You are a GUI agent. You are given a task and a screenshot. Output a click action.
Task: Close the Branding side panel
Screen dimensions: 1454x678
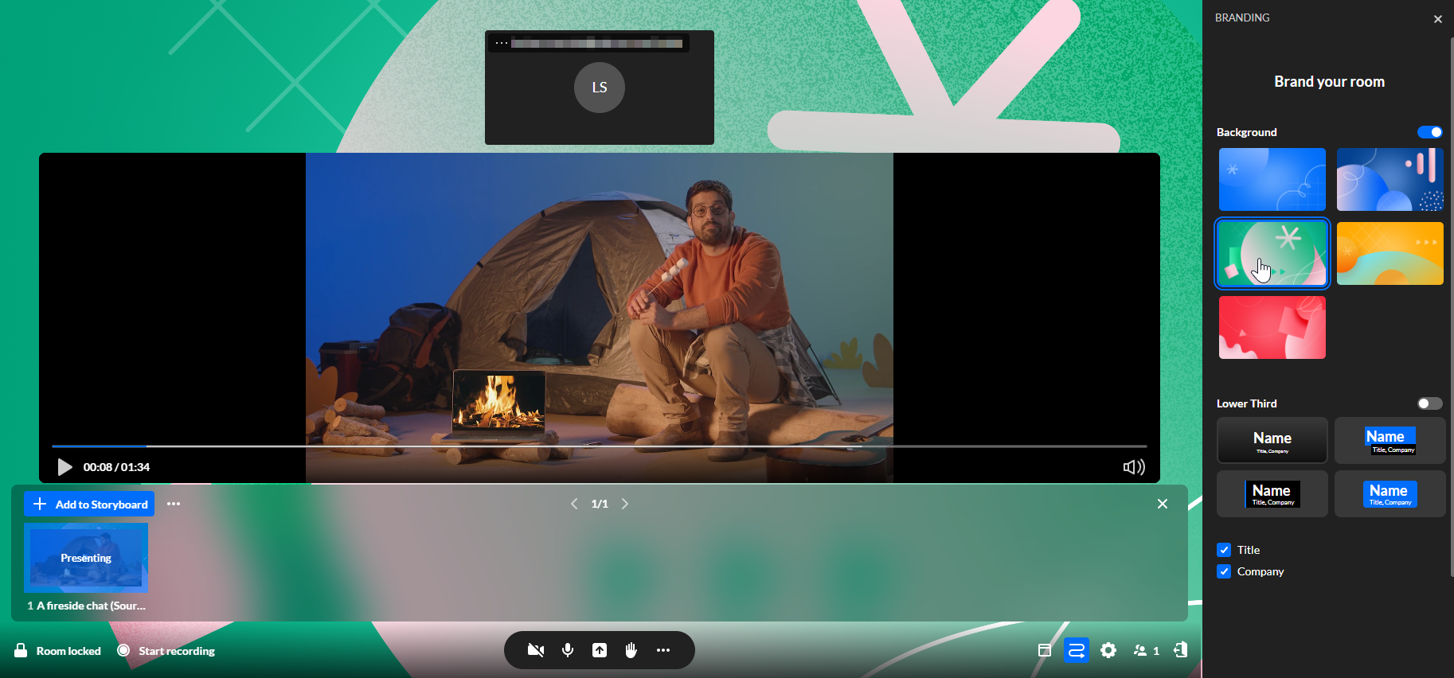coord(1438,19)
